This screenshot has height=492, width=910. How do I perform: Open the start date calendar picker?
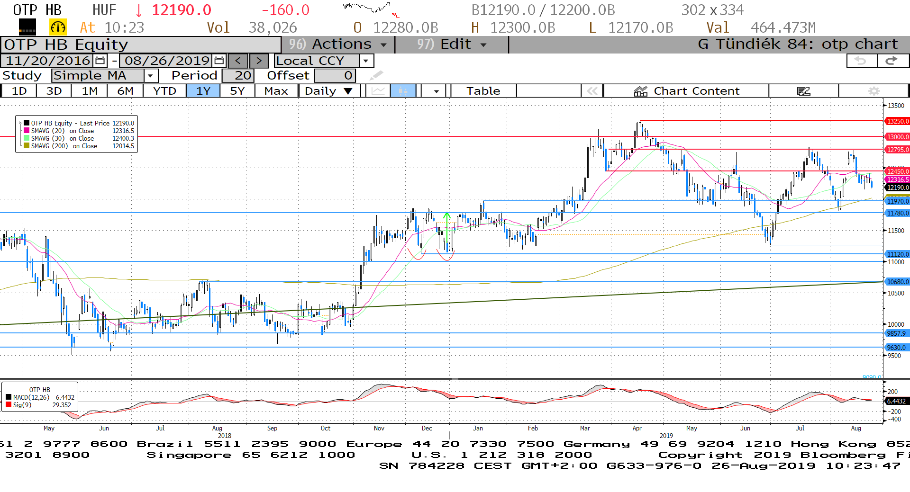100,61
